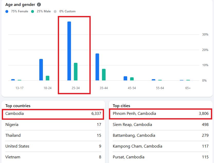Click the '65+' age axis label
Image resolution: width=214 pixels, height=163 pixels.
(188, 88)
